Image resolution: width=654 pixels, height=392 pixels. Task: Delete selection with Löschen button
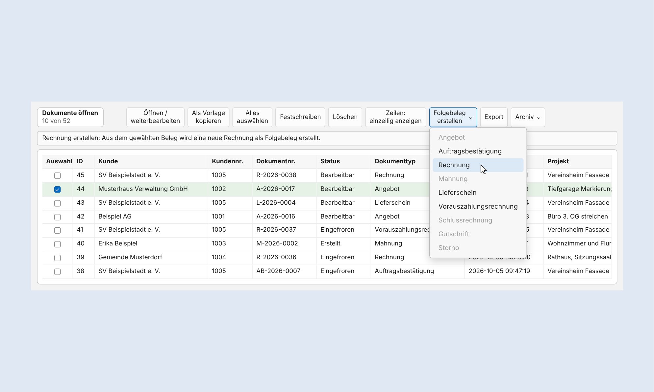[345, 117]
